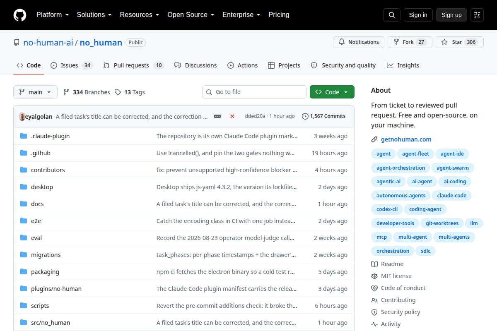Open the Security and quality tab
The height and width of the screenshot is (331, 497).
point(343,65)
